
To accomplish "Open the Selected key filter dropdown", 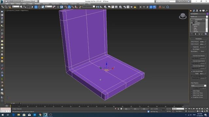I will tap(178, 109).
